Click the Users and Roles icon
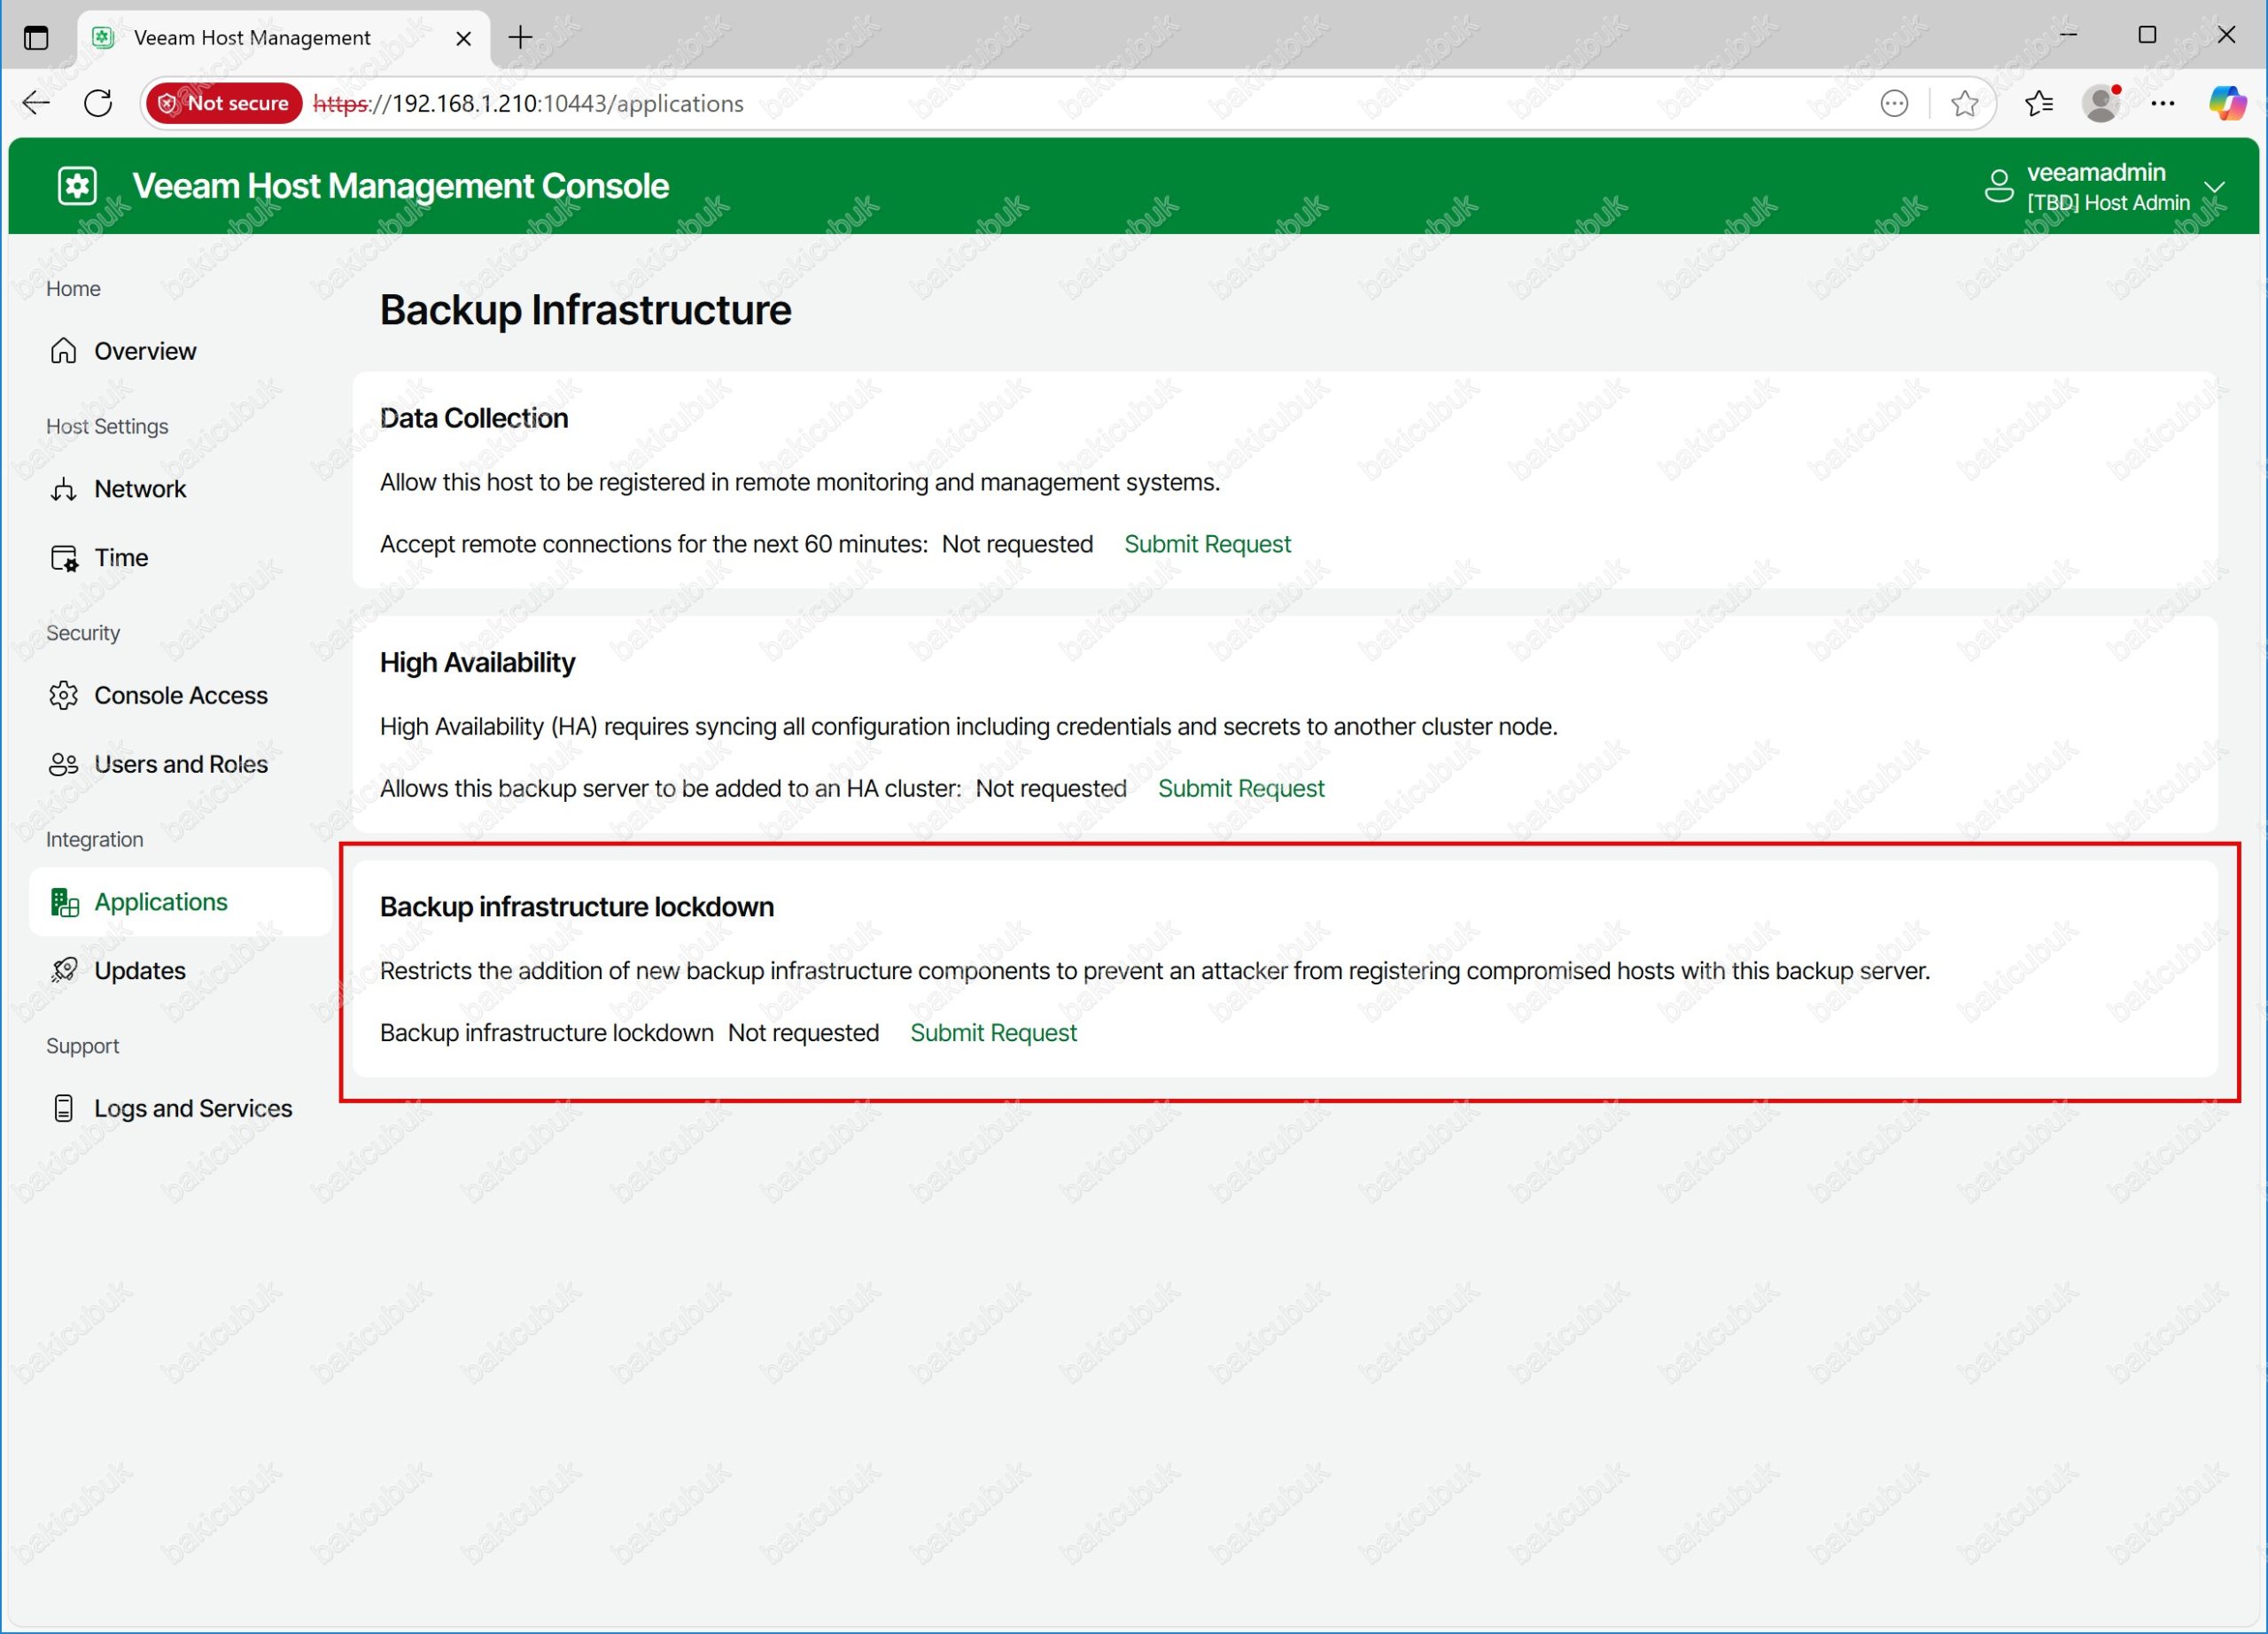 (x=64, y=764)
